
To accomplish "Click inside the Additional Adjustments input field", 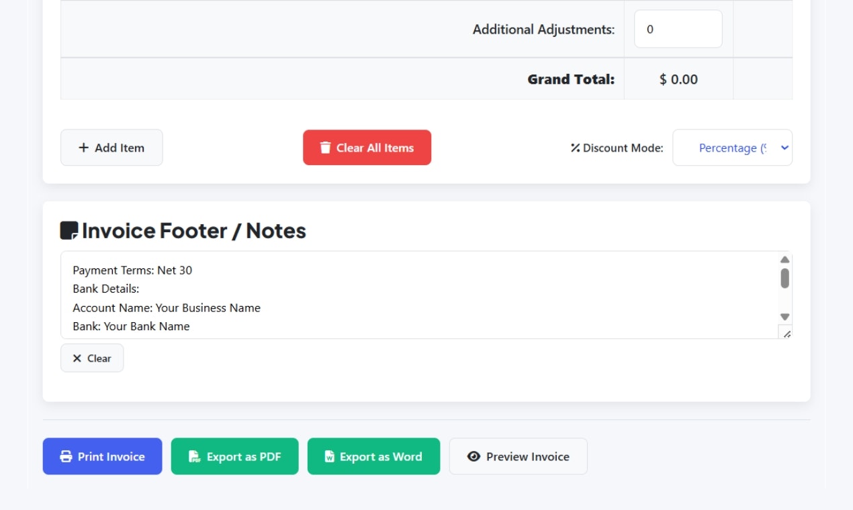I will [678, 28].
